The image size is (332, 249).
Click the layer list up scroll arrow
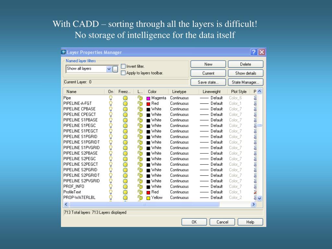click(x=260, y=91)
